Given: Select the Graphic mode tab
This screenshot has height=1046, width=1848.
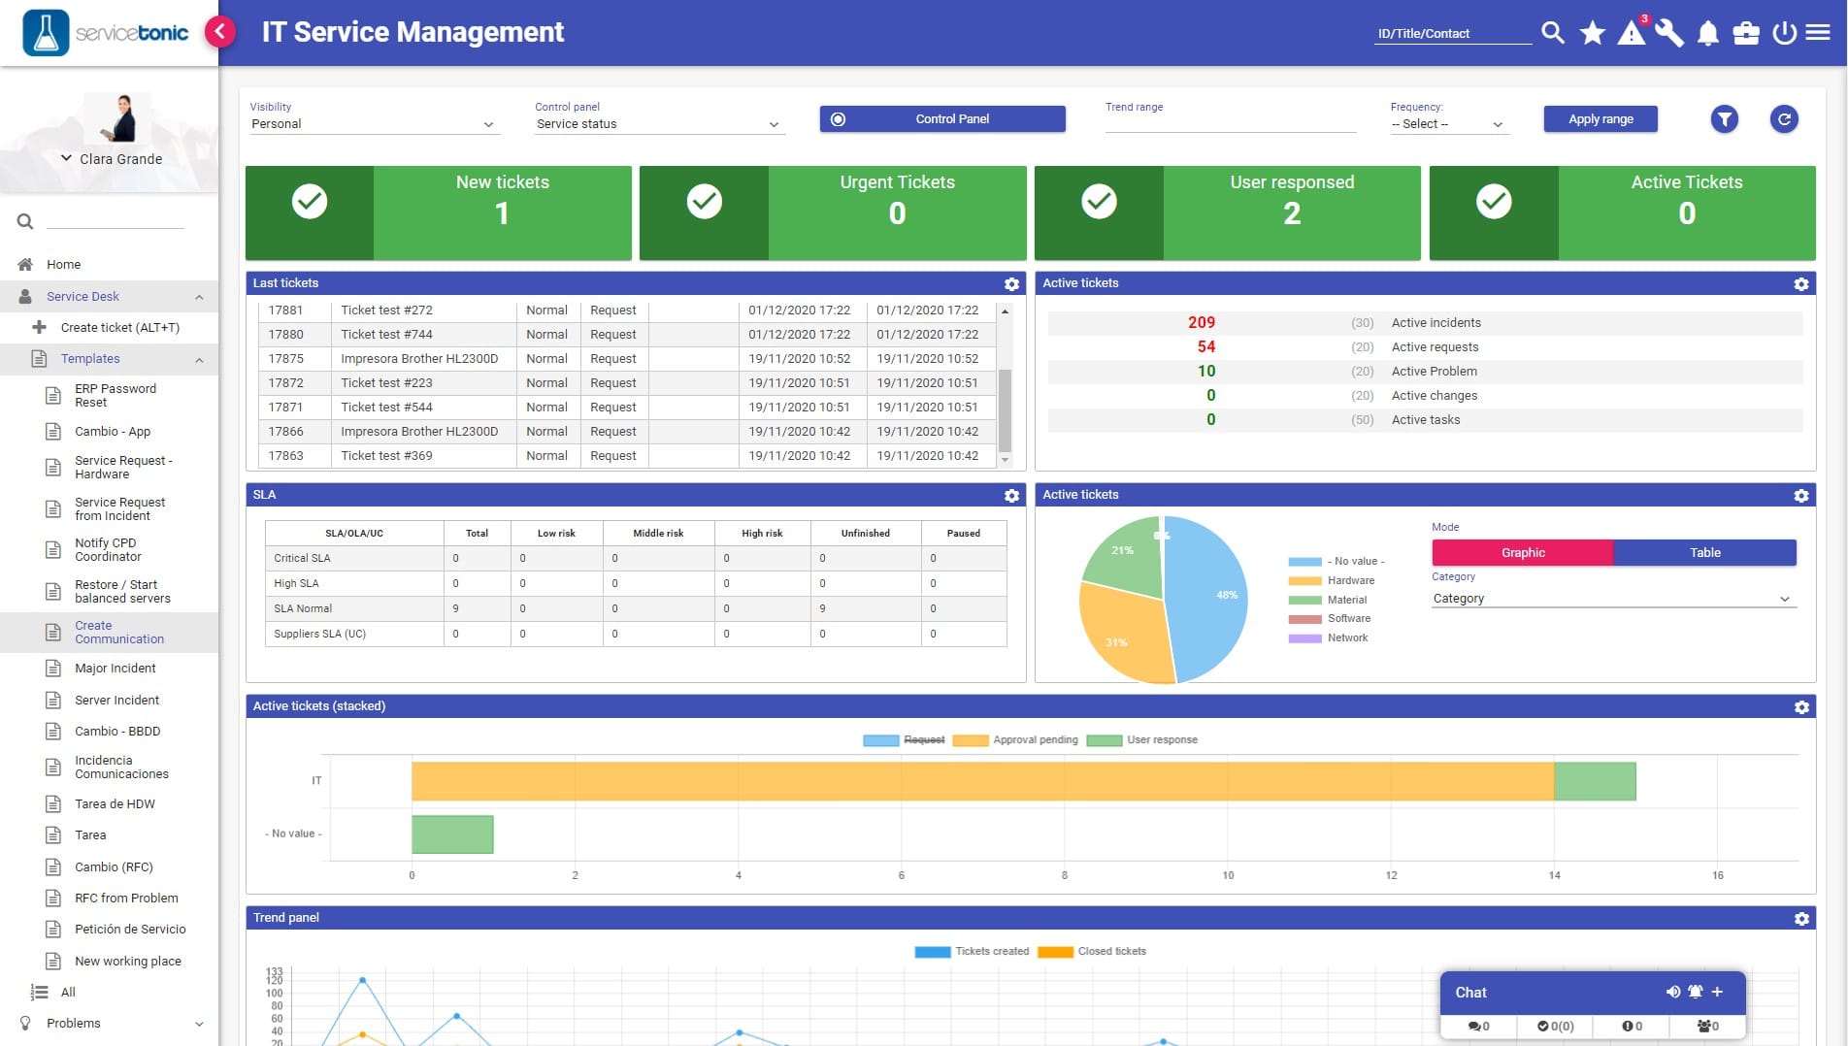Looking at the screenshot, I should [1522, 553].
